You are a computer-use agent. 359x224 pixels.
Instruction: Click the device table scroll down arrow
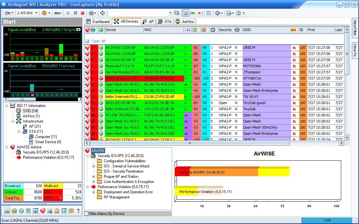(347, 137)
